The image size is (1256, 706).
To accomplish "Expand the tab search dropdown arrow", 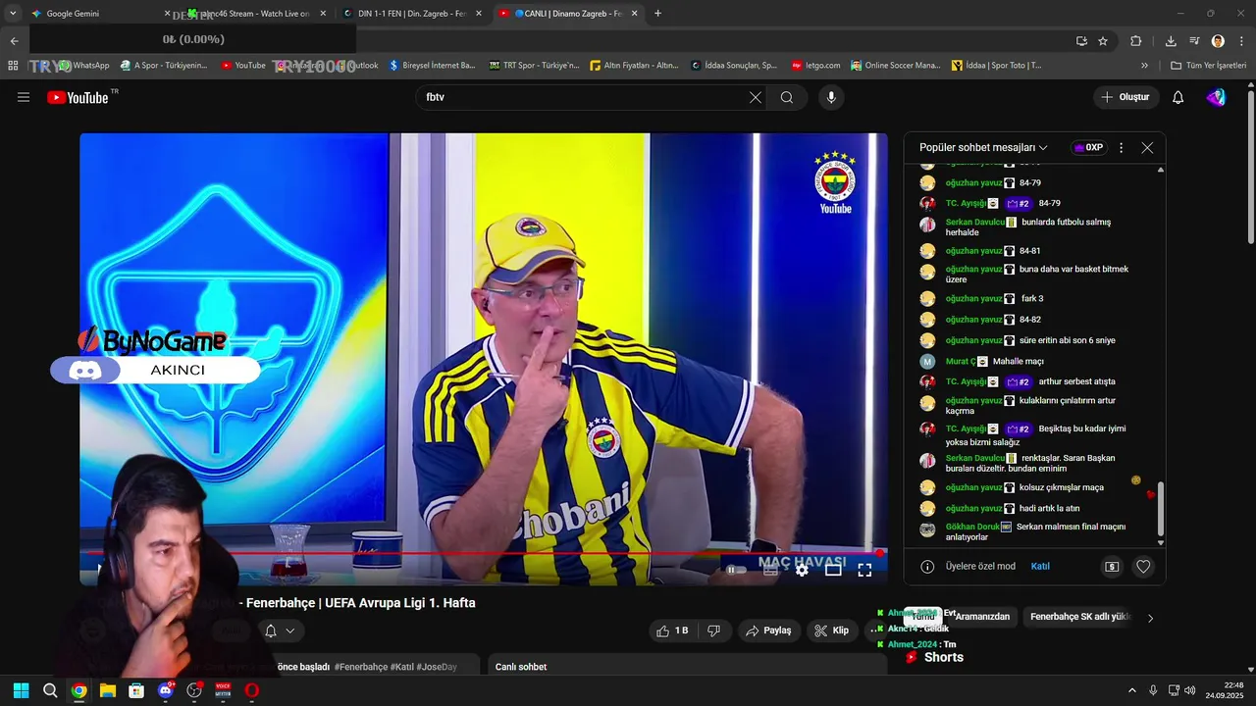I will pyautogui.click(x=13, y=14).
